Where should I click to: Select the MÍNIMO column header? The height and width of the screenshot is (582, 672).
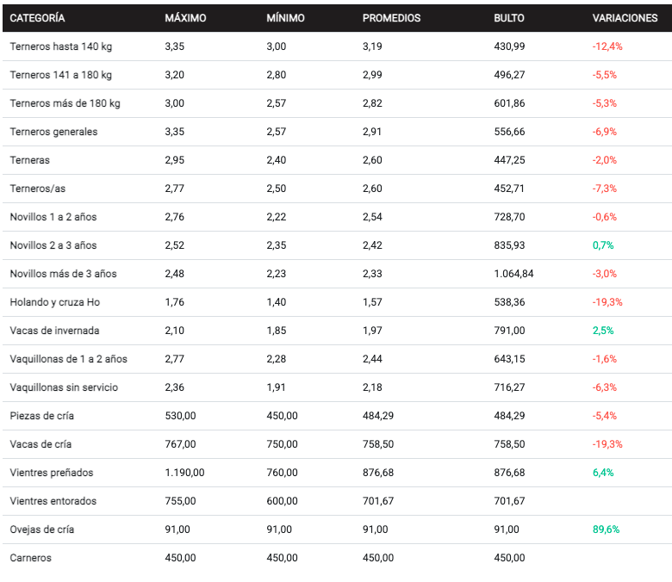click(286, 18)
